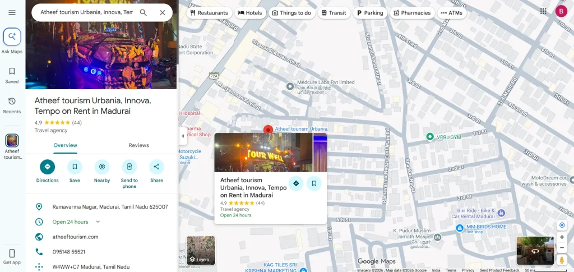The width and height of the screenshot is (574, 272).
Task: Zoom out on the map
Action: point(562,248)
